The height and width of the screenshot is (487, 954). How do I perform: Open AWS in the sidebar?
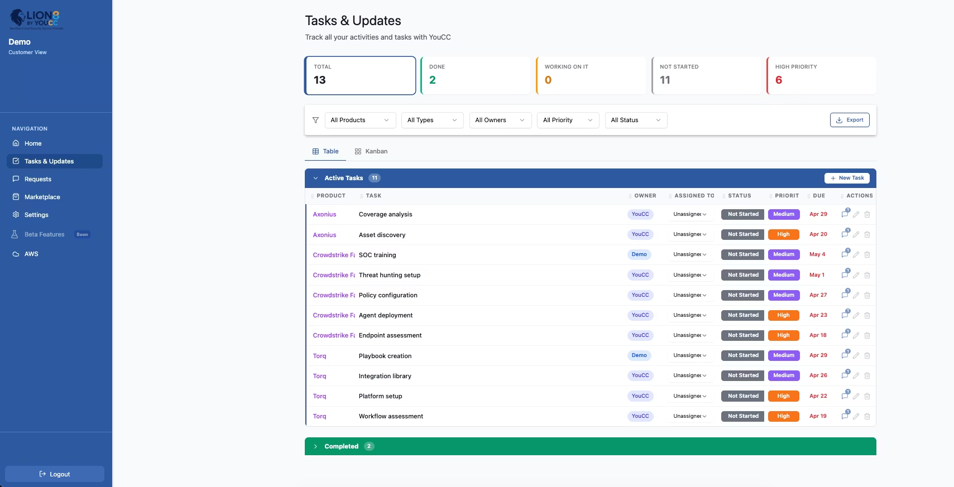point(55,254)
